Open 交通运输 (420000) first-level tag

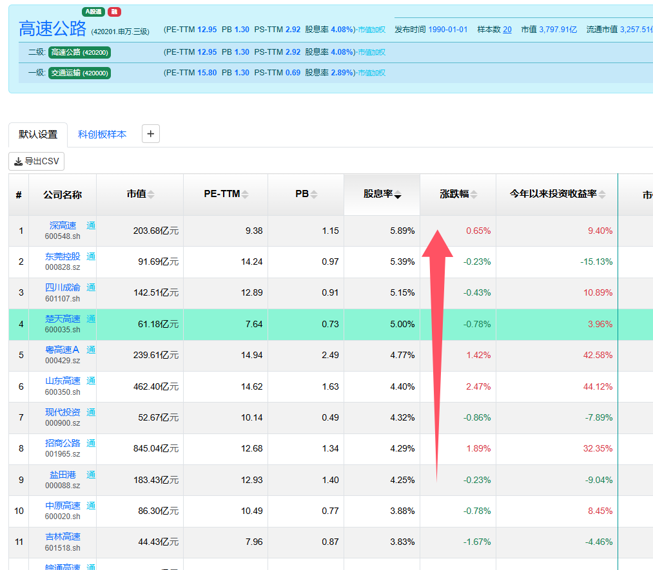tap(79, 73)
